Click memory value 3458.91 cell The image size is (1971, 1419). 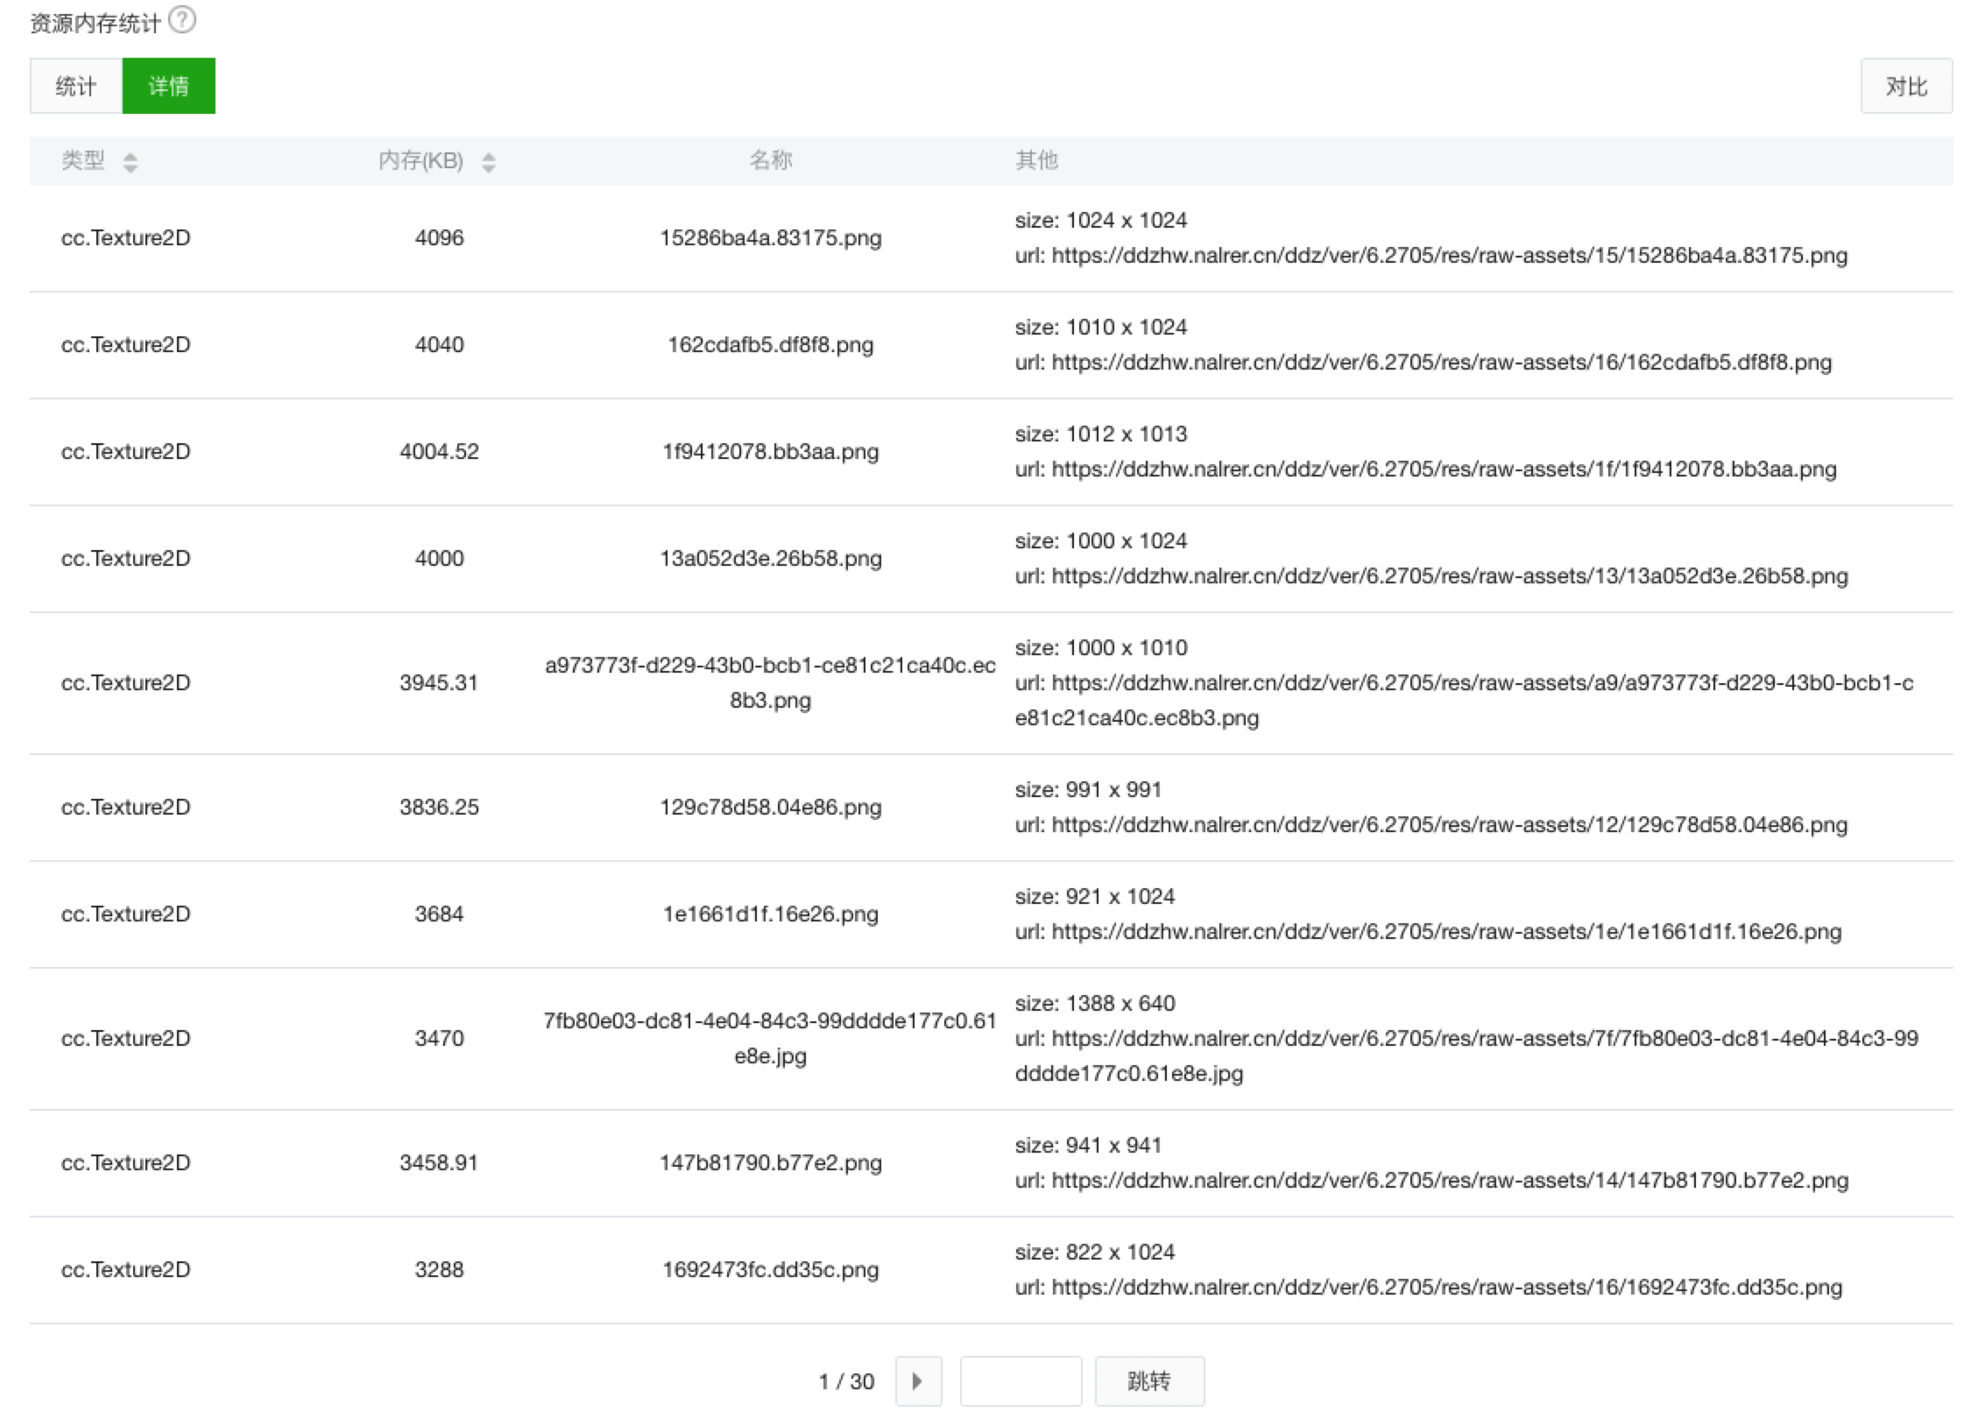(439, 1163)
